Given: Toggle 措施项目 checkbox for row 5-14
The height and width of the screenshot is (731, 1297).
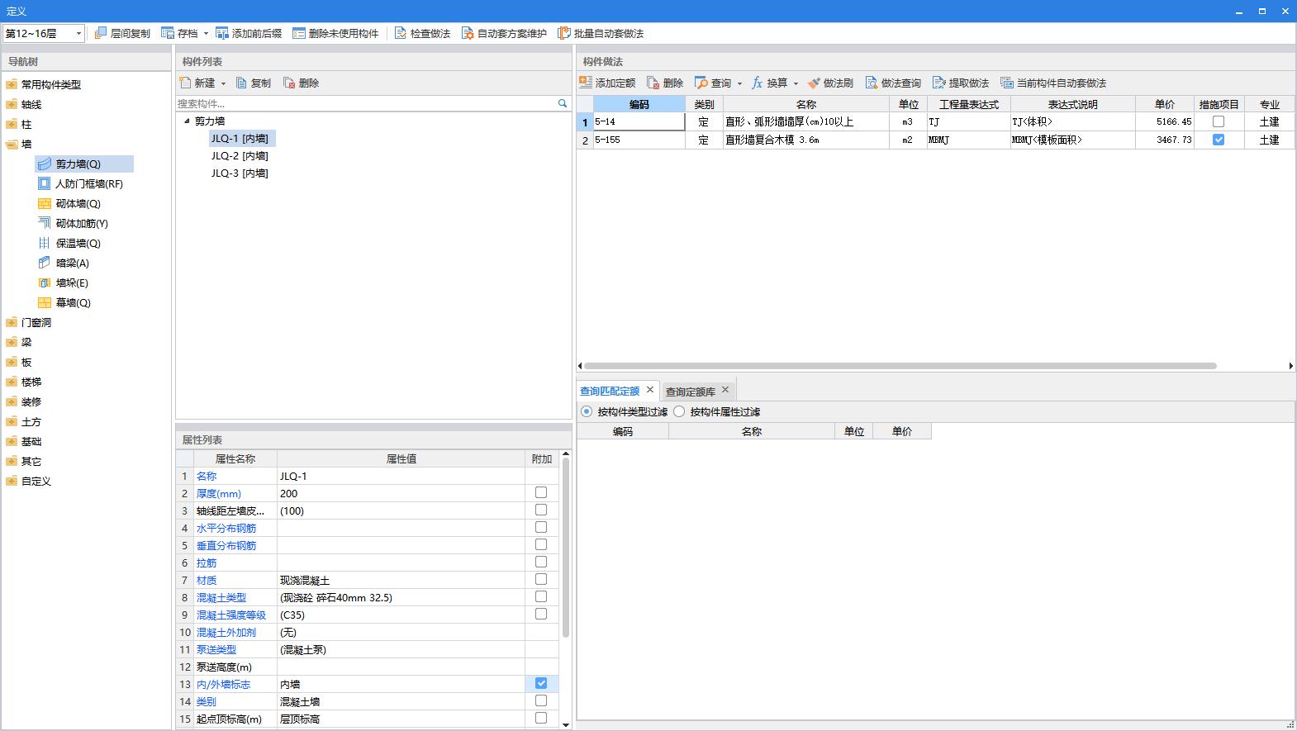Looking at the screenshot, I should click(1219, 121).
